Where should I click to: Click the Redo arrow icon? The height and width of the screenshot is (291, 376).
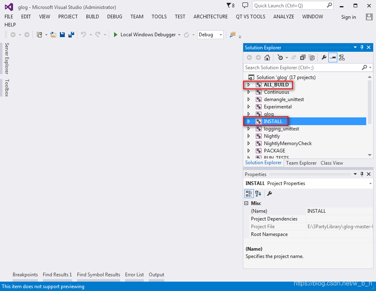[98, 35]
